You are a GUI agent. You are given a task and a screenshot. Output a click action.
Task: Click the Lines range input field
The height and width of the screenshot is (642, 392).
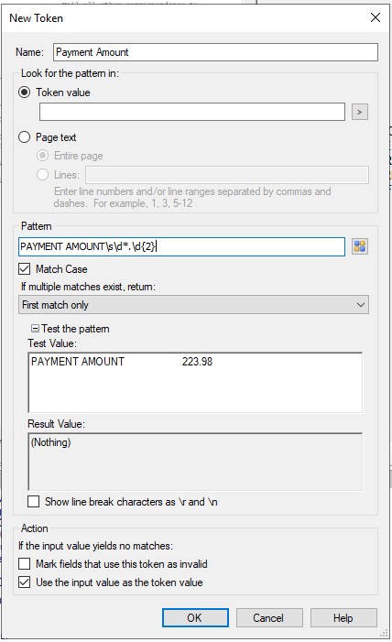227,175
